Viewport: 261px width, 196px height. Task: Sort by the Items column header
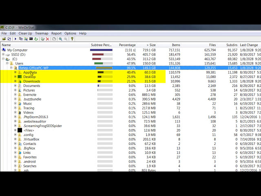click(x=169, y=45)
